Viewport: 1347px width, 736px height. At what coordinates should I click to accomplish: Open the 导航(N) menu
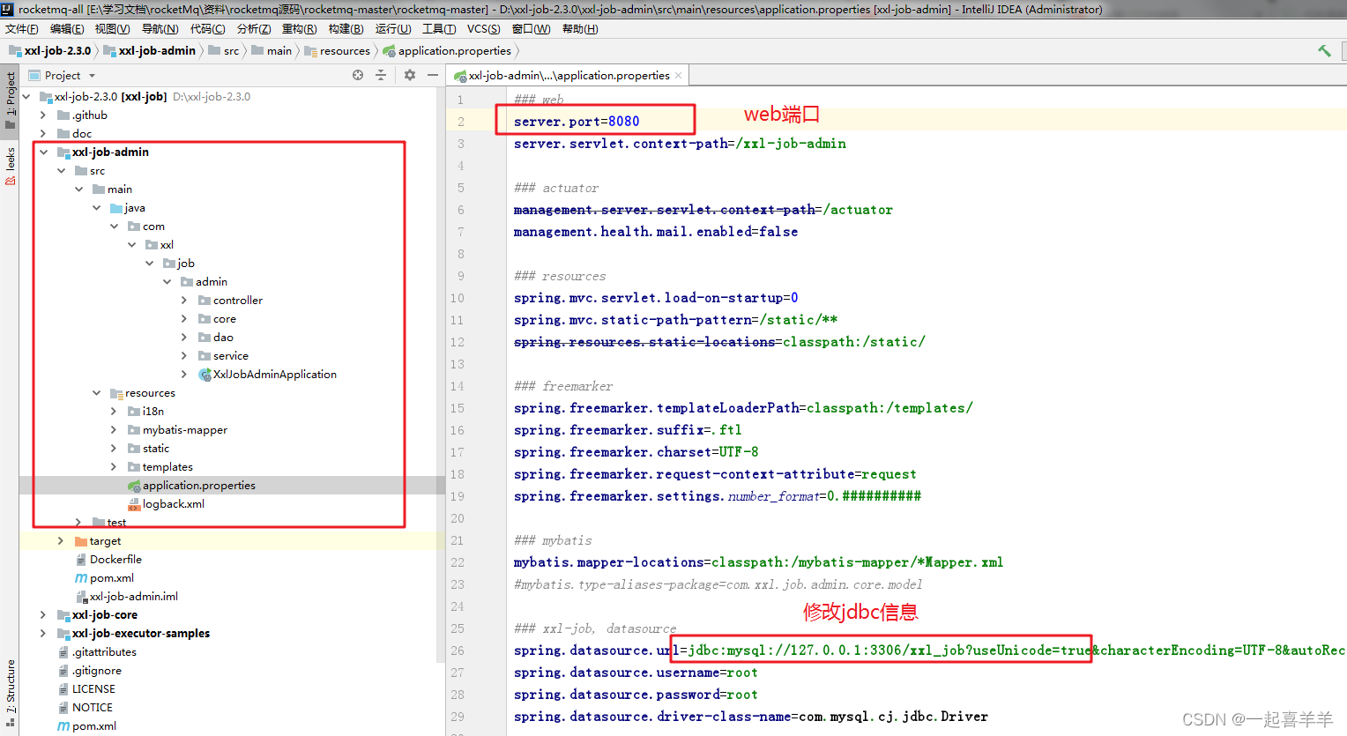point(160,29)
